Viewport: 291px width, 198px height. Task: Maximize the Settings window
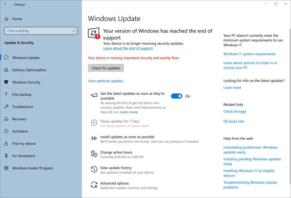click(x=275, y=4)
